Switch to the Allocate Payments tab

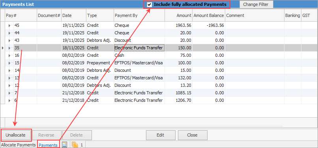(19, 145)
